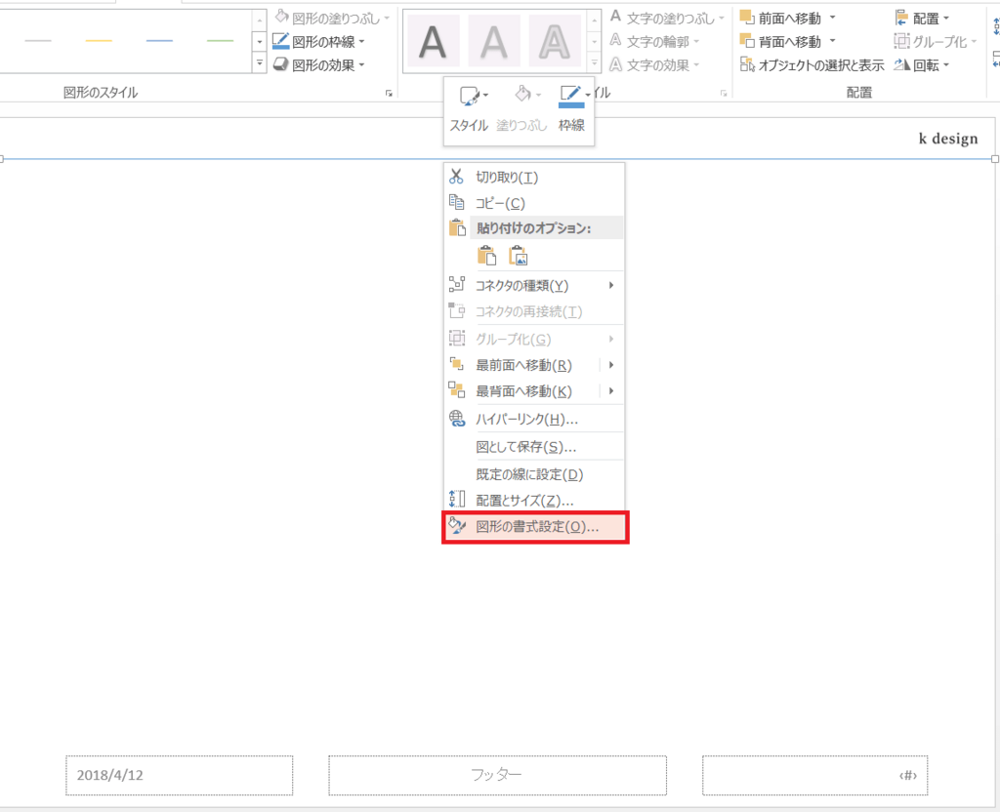This screenshot has height=812, width=1000.
Task: Open the 図形の効果 dropdown arrow
Action: [361, 65]
